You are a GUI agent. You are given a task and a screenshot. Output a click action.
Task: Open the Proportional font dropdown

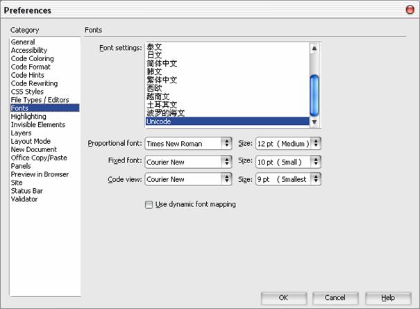[188, 144]
